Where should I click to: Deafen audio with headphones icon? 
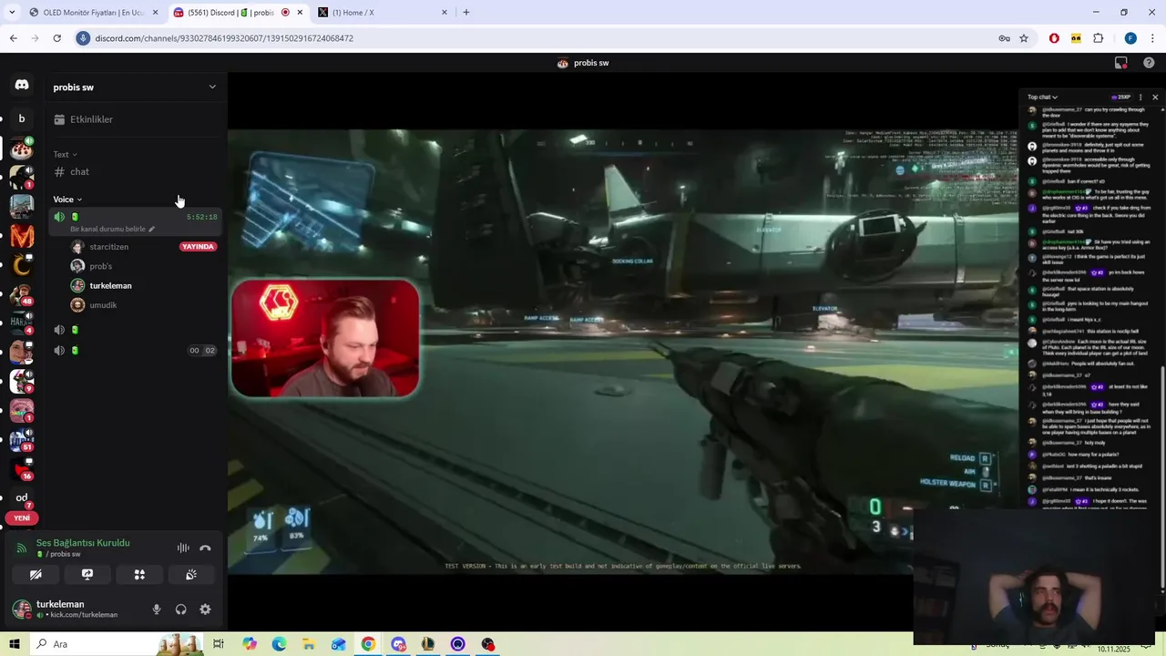180,610
